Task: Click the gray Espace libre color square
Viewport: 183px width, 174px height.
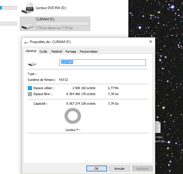Action: (30, 94)
